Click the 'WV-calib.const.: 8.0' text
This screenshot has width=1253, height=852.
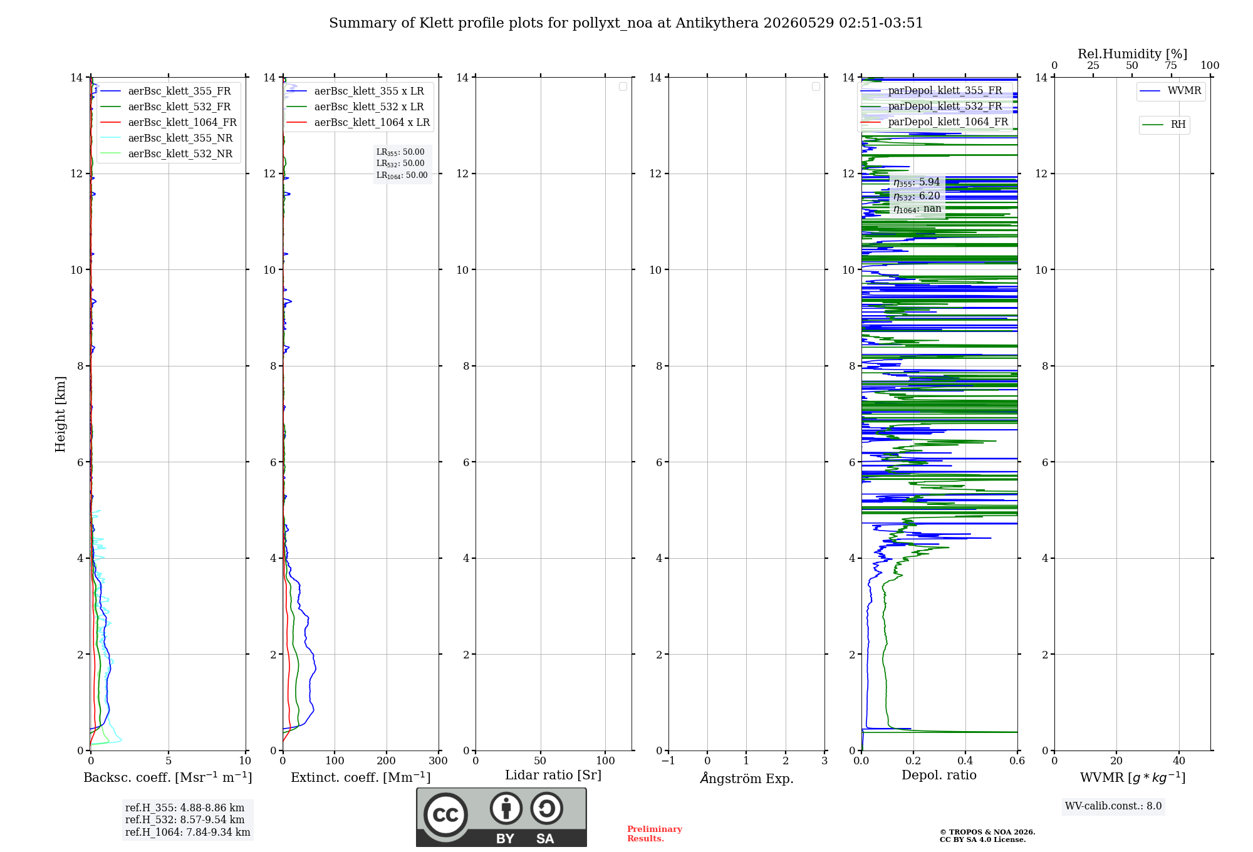[x=1113, y=806]
